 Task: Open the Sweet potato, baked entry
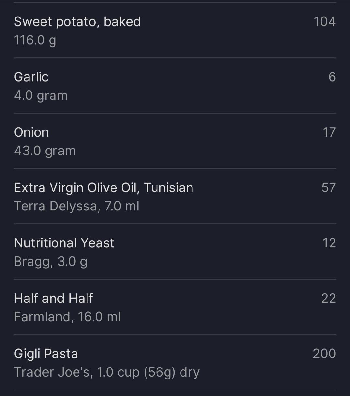tap(77, 22)
